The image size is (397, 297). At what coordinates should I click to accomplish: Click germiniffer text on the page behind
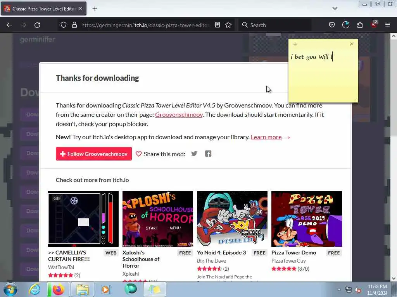[x=38, y=39]
